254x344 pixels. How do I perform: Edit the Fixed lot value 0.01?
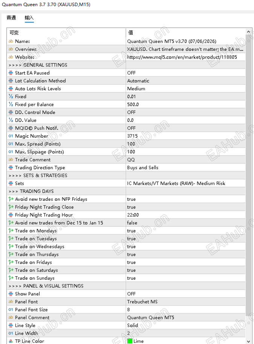tap(186, 97)
